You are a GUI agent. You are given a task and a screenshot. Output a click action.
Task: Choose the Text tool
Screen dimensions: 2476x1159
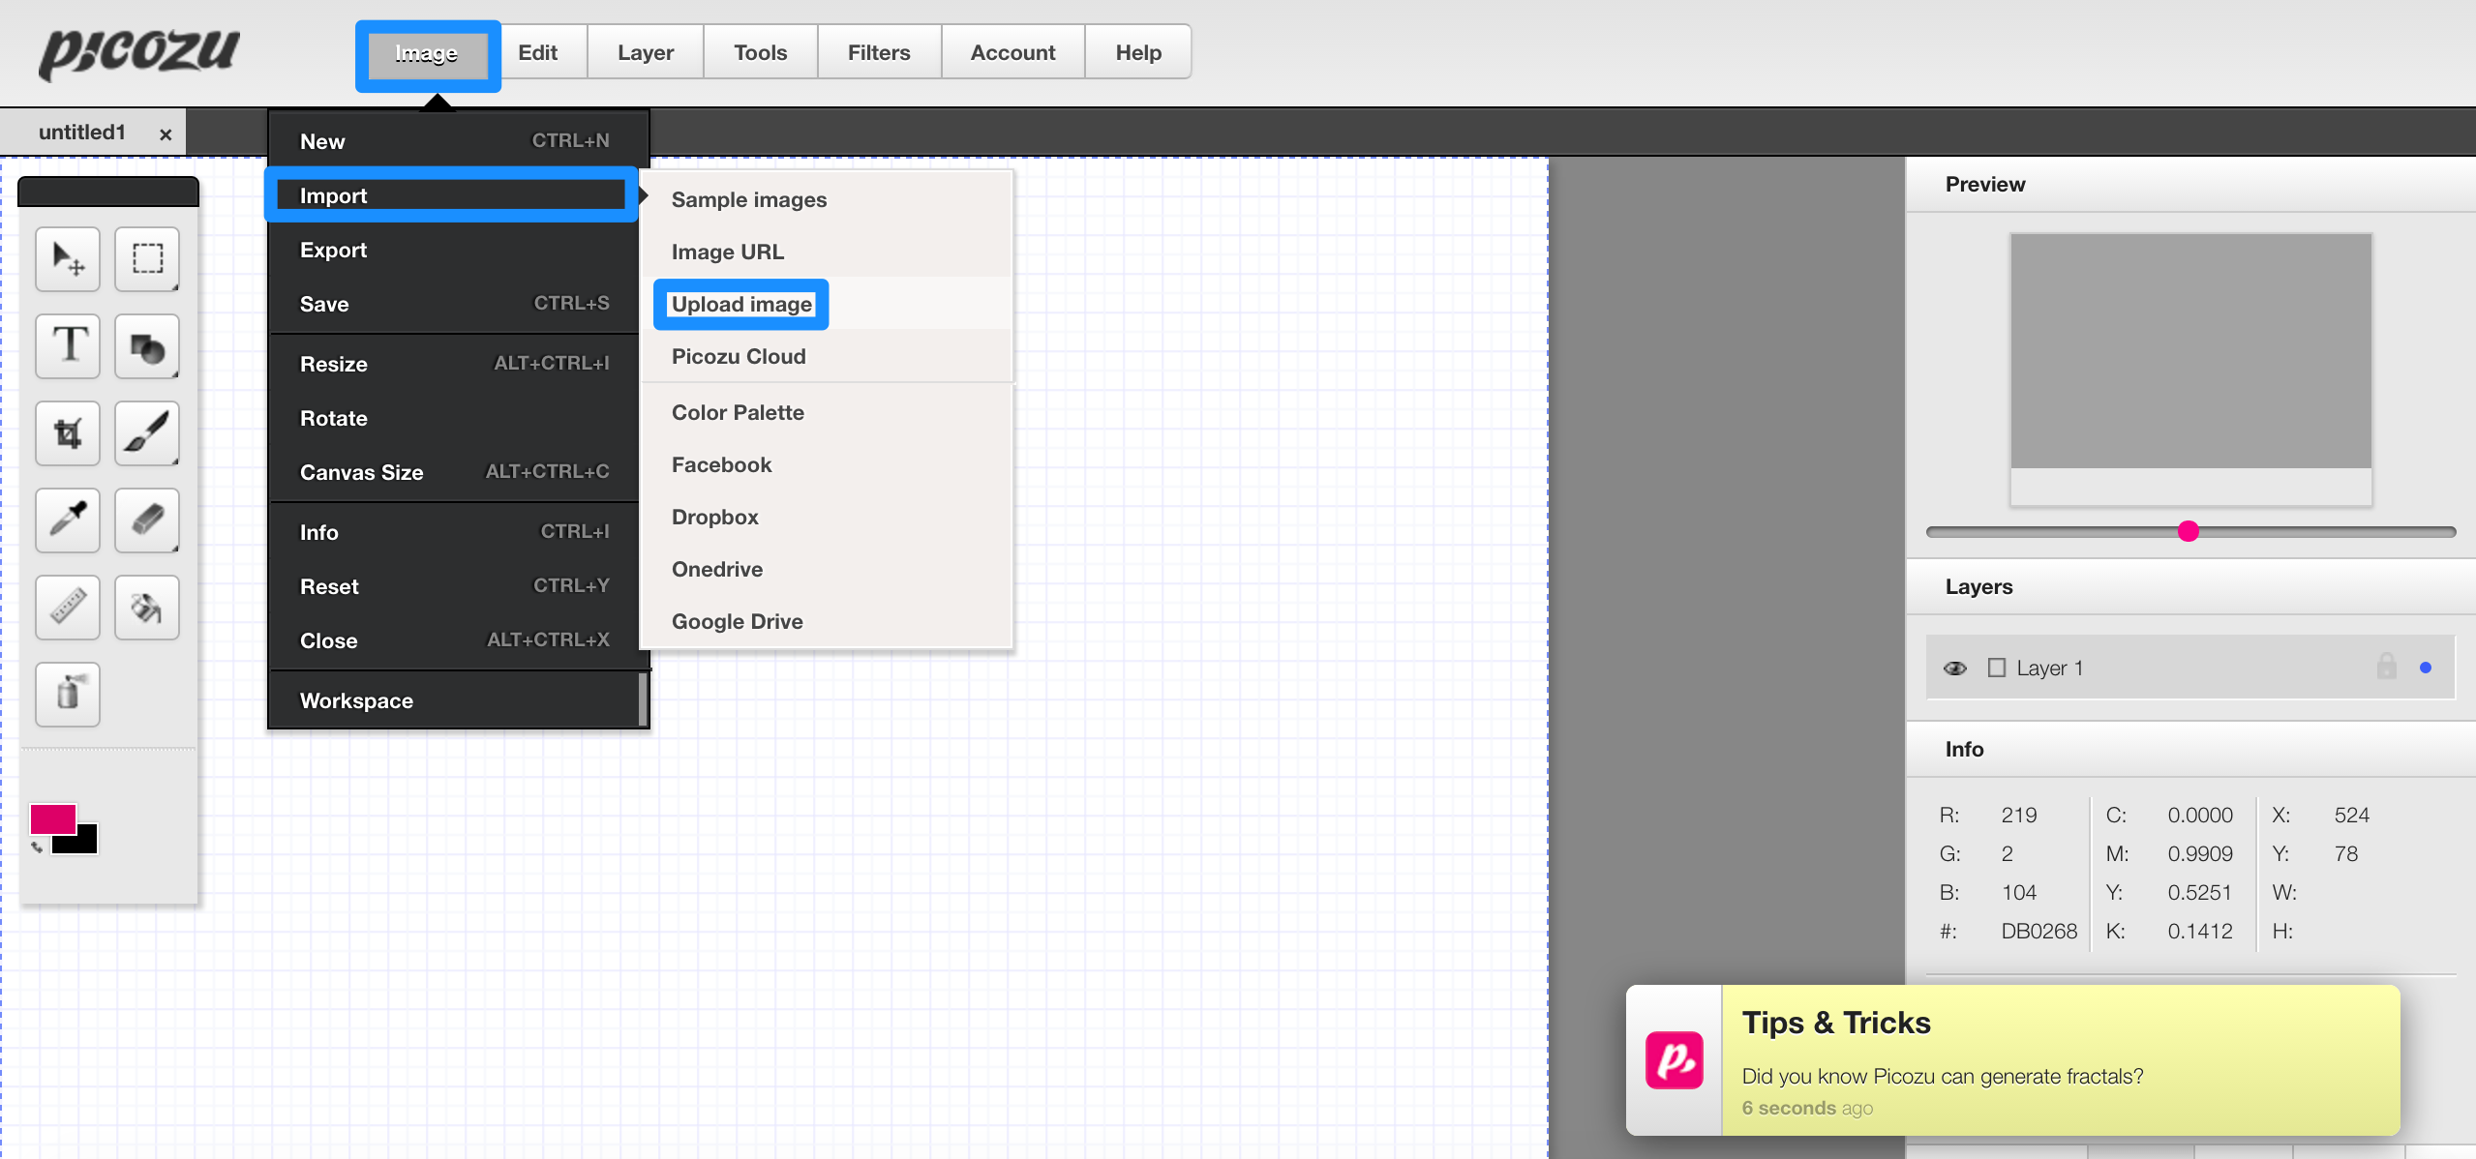[x=68, y=346]
